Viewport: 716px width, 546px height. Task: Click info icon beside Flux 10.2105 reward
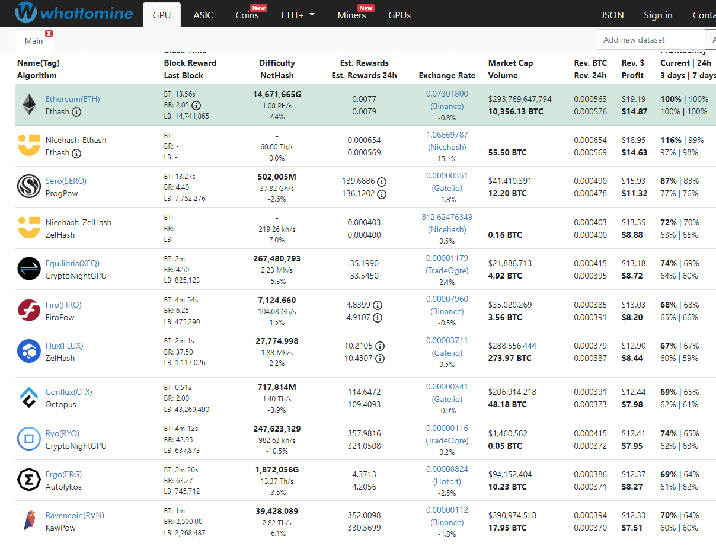381,346
